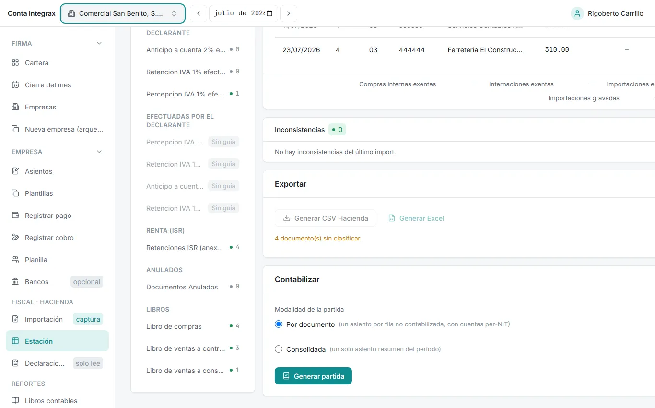The width and height of the screenshot is (655, 408).
Task: Select Libro de ventas a contribuyentes item
Action: pyautogui.click(x=193, y=348)
